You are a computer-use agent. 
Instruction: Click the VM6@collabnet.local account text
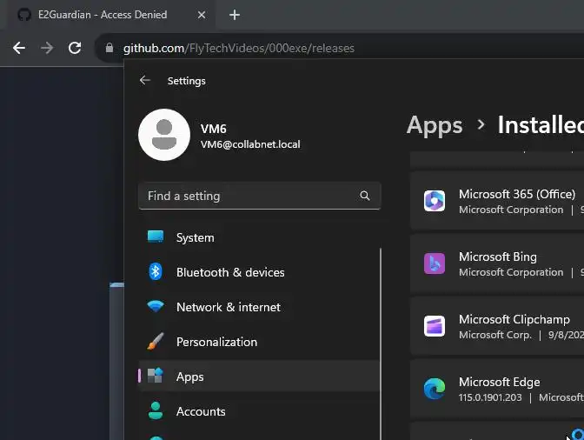click(x=250, y=144)
